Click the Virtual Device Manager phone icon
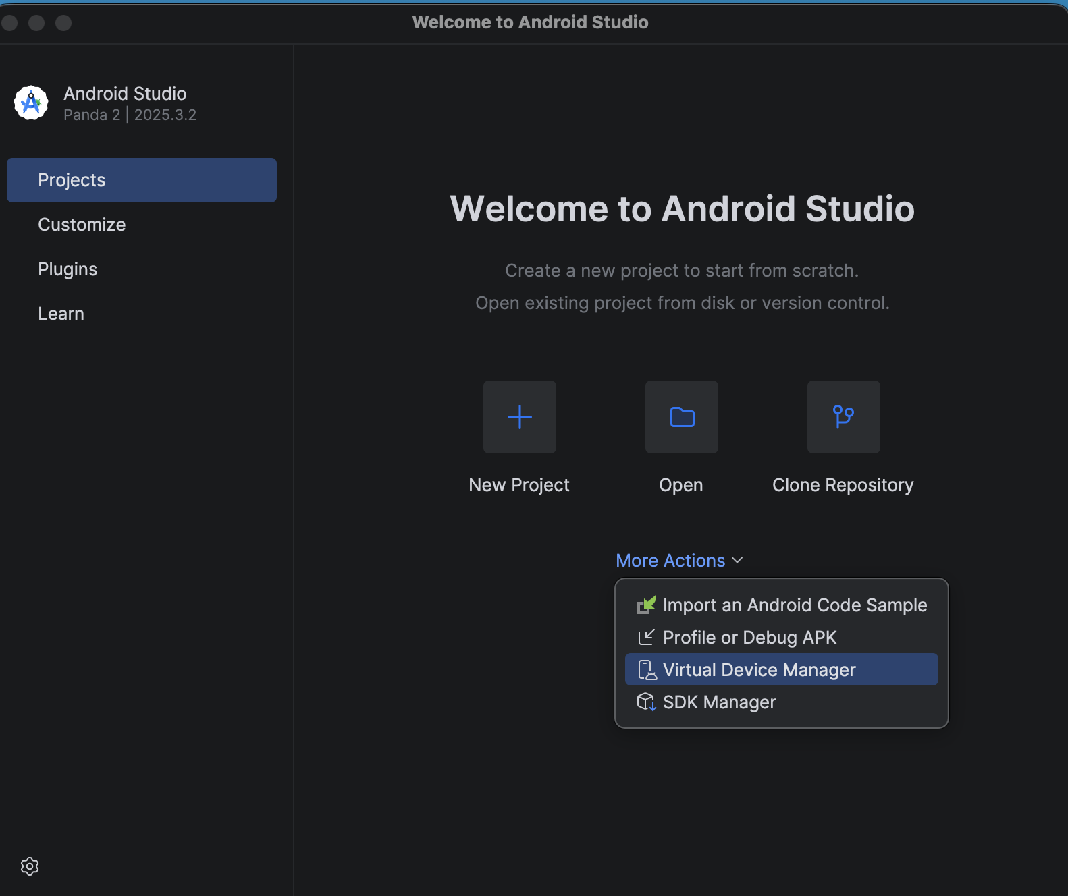The width and height of the screenshot is (1068, 896). 647,670
